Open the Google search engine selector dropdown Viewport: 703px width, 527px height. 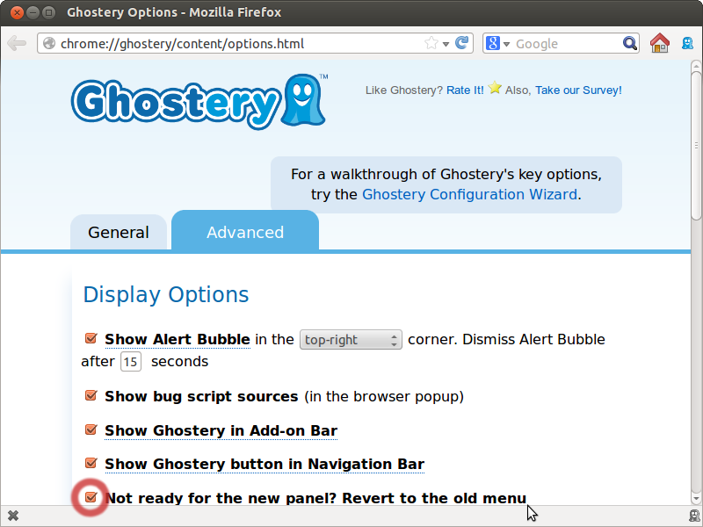point(497,44)
